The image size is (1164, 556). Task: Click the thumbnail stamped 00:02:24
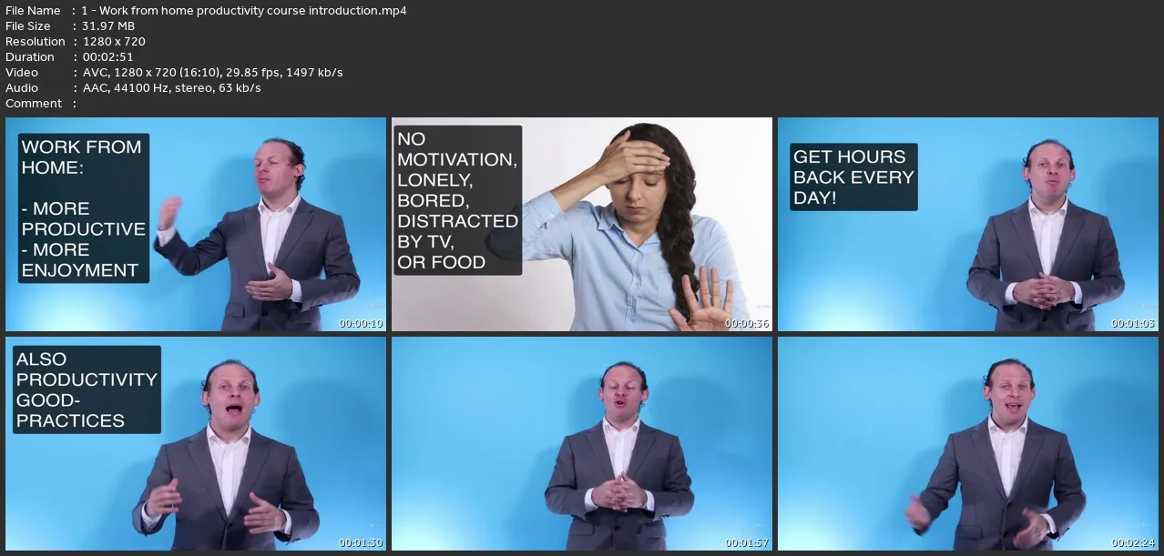(x=968, y=444)
